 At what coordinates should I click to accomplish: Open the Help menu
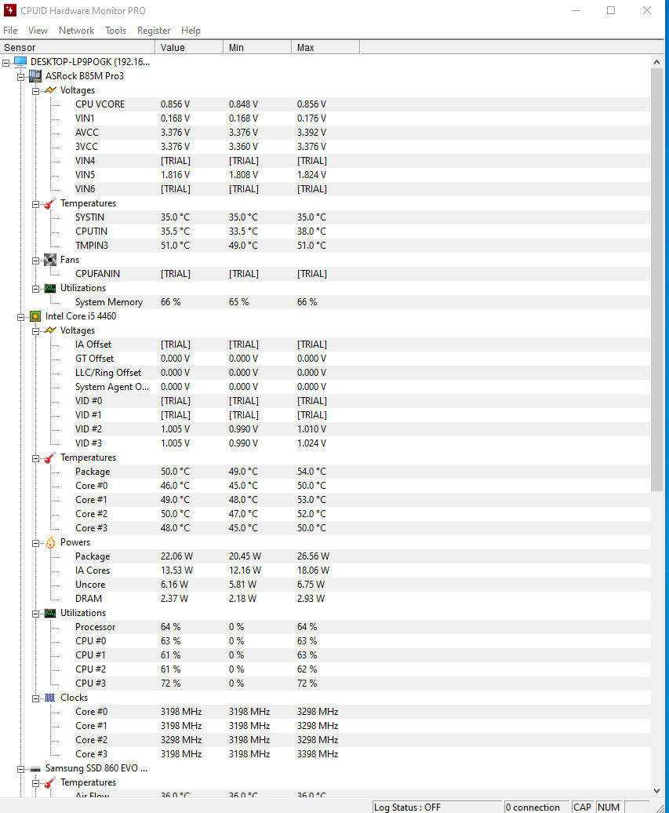(x=191, y=31)
